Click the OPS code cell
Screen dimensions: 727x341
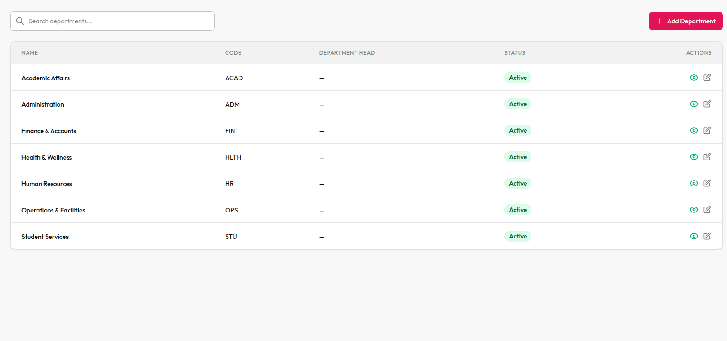[x=232, y=210]
